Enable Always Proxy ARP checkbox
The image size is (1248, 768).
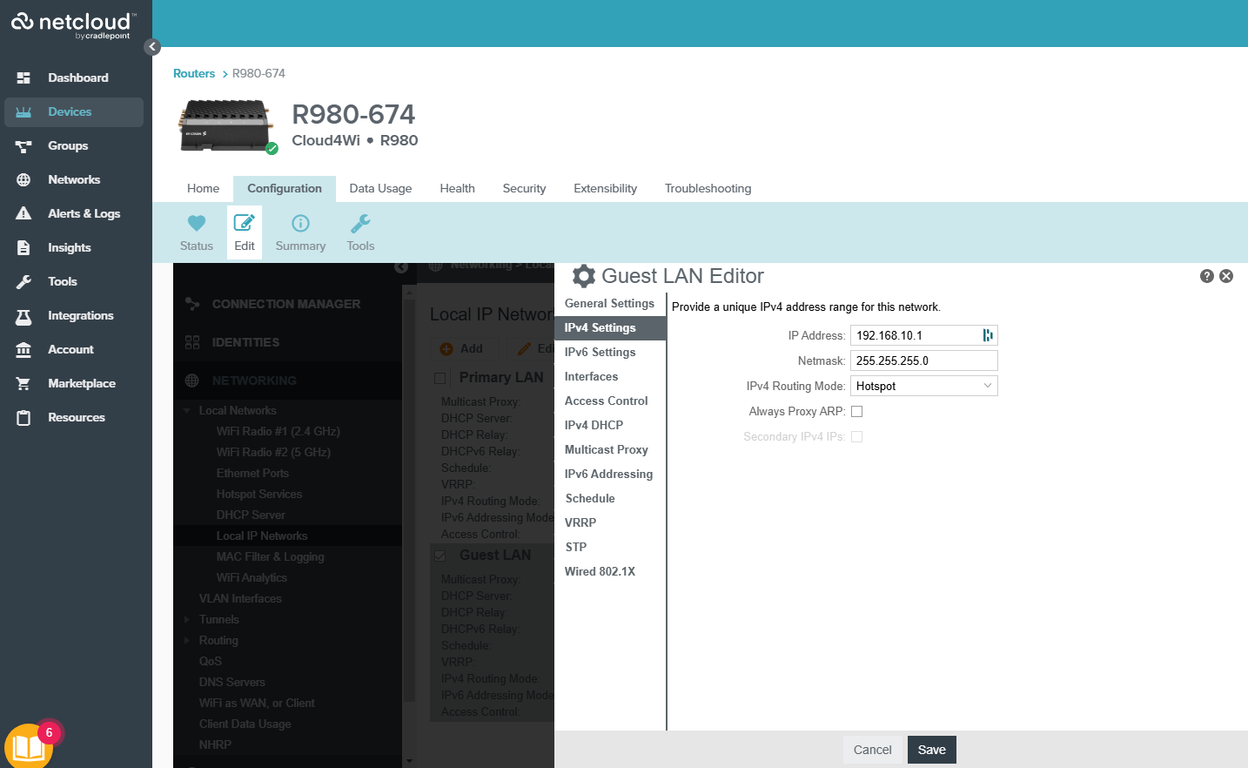coord(856,412)
